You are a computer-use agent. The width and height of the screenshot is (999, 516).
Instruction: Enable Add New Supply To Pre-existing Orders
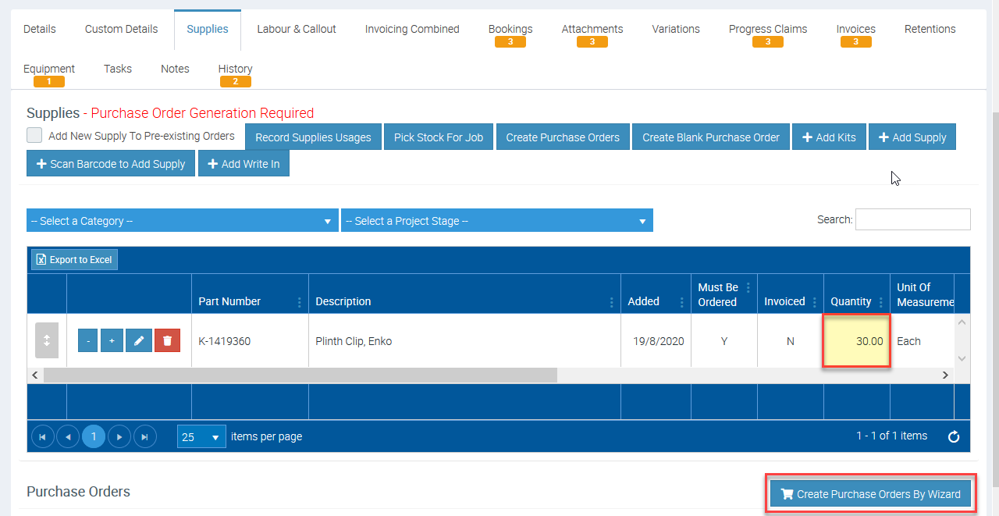34,135
